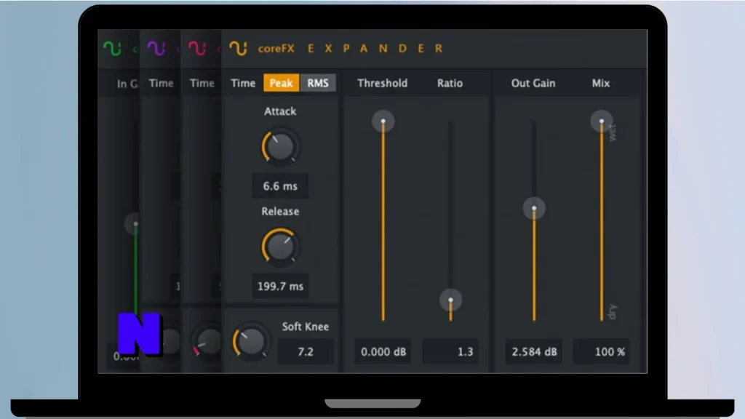Click the Time label in Expander panel
745x419 pixels.
243,83
